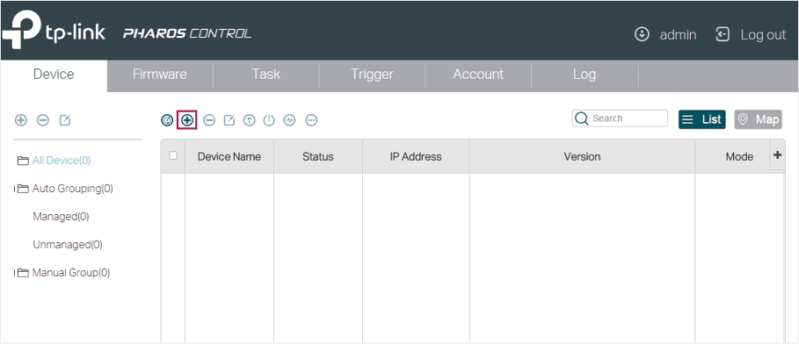
Task: Switch to the Firmware tab
Action: point(159,75)
